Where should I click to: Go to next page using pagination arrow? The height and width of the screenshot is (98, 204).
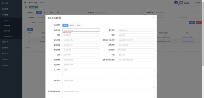(40, 48)
